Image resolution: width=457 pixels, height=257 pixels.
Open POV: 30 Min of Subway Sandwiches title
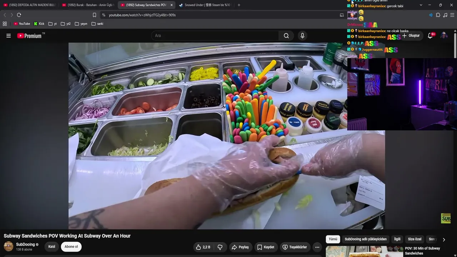tap(422, 251)
